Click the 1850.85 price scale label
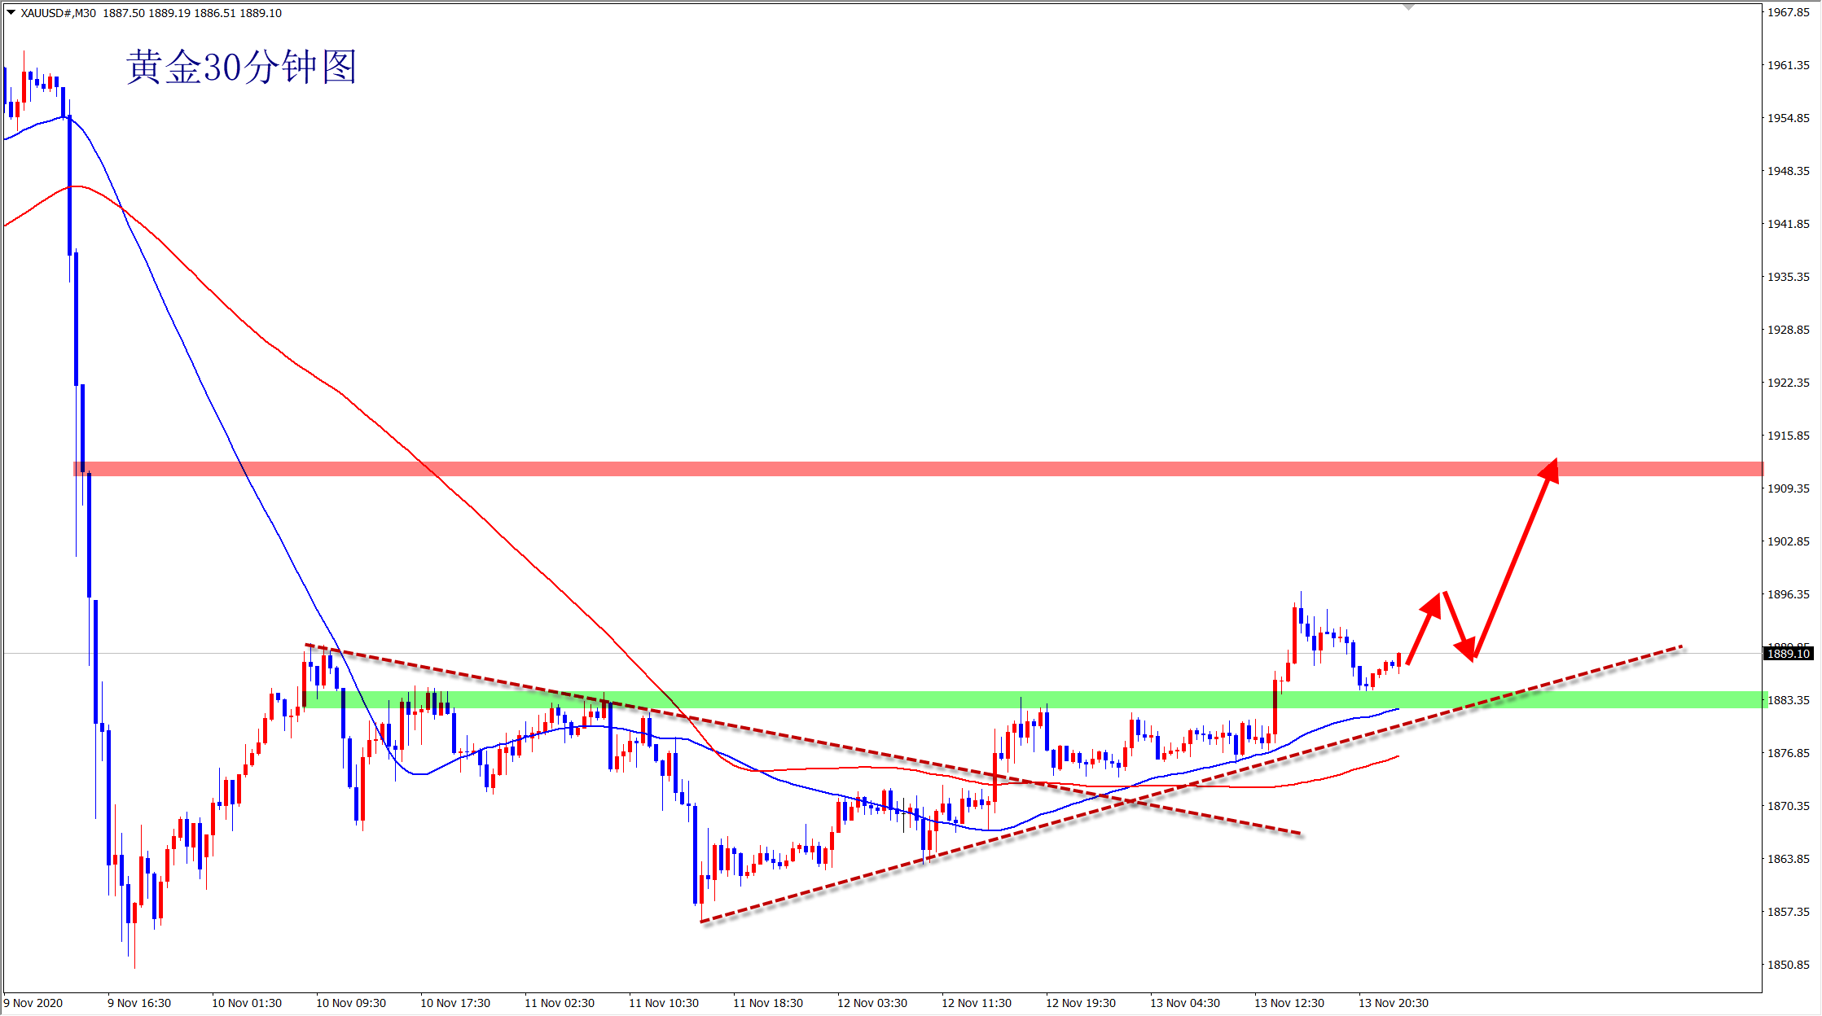The width and height of the screenshot is (1822, 1016). [1788, 965]
